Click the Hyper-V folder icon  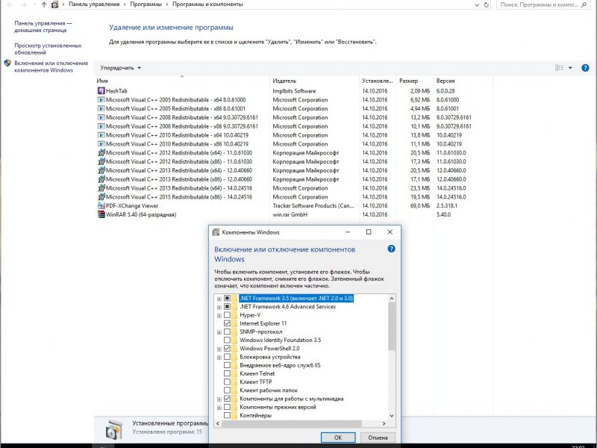pos(234,315)
